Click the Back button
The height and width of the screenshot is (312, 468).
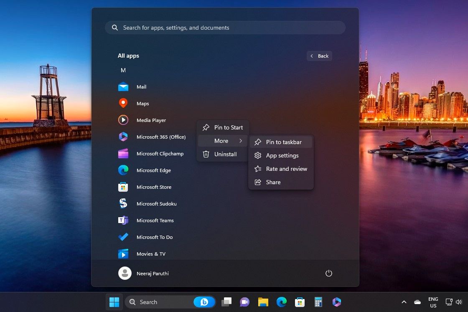click(x=319, y=56)
